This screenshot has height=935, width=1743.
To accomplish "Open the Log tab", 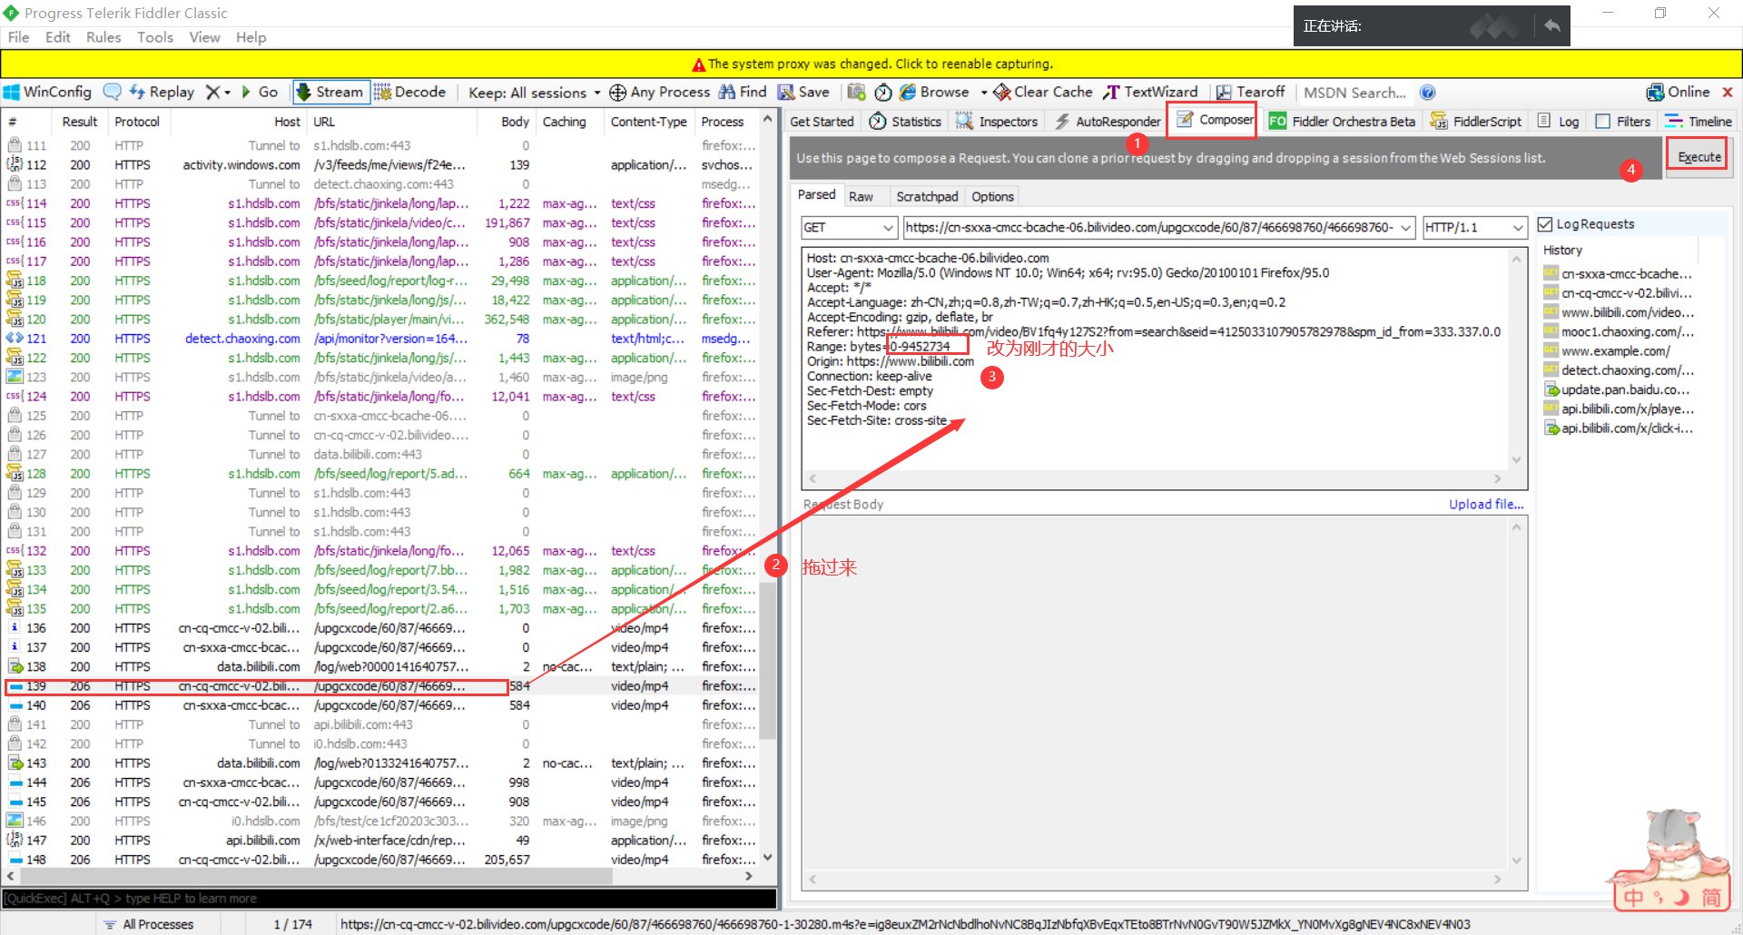I will [1559, 122].
